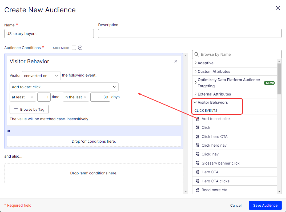Click the Save Audience button
The width and height of the screenshot is (286, 212).
point(265,205)
